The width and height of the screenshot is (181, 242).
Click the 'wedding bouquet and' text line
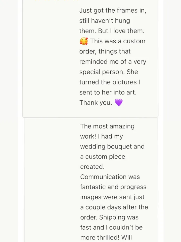112,146
